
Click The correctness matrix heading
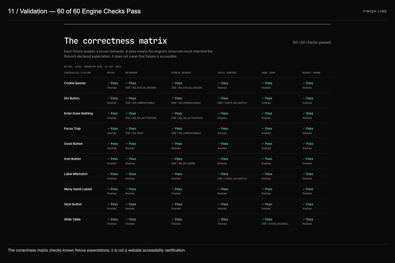[115, 41]
